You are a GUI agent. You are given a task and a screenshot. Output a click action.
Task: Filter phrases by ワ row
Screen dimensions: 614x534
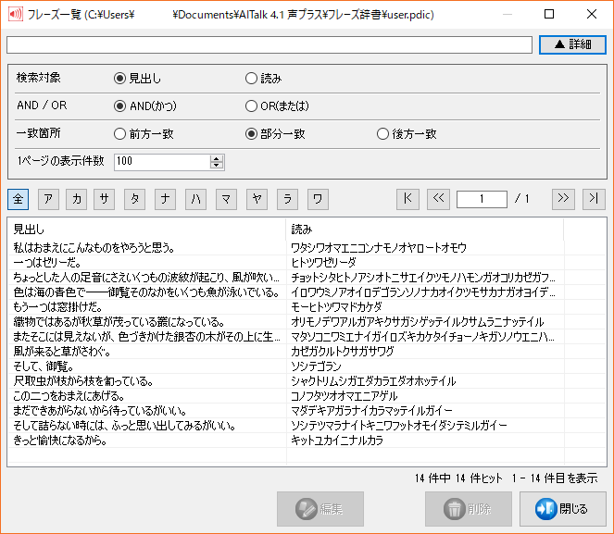(x=318, y=199)
